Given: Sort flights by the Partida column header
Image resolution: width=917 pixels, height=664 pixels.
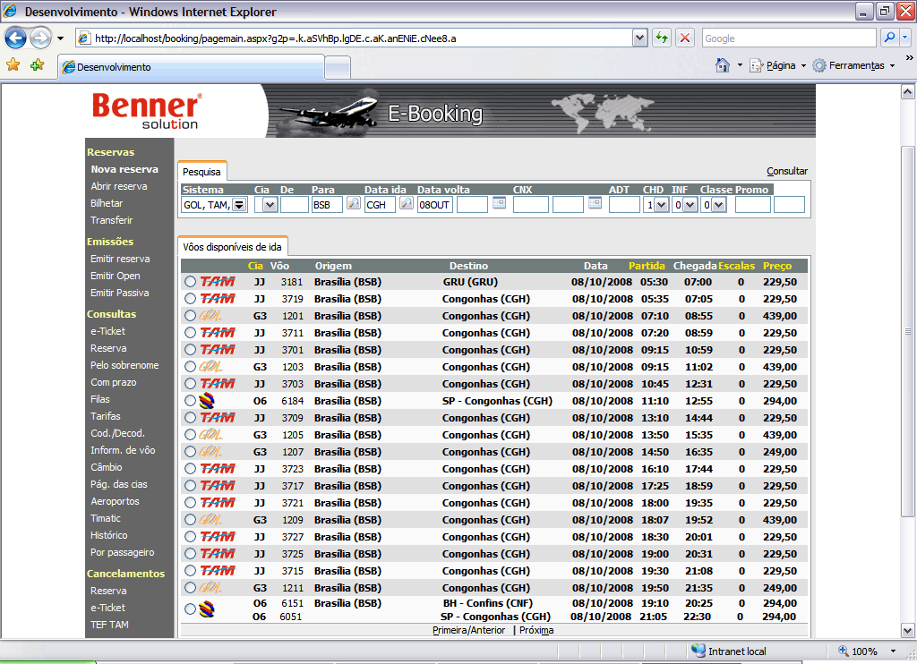Looking at the screenshot, I should 647,266.
